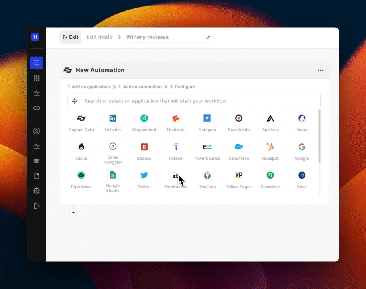Open the link integrations sidebar icon
Screen dimensions: 366x289
37,108
